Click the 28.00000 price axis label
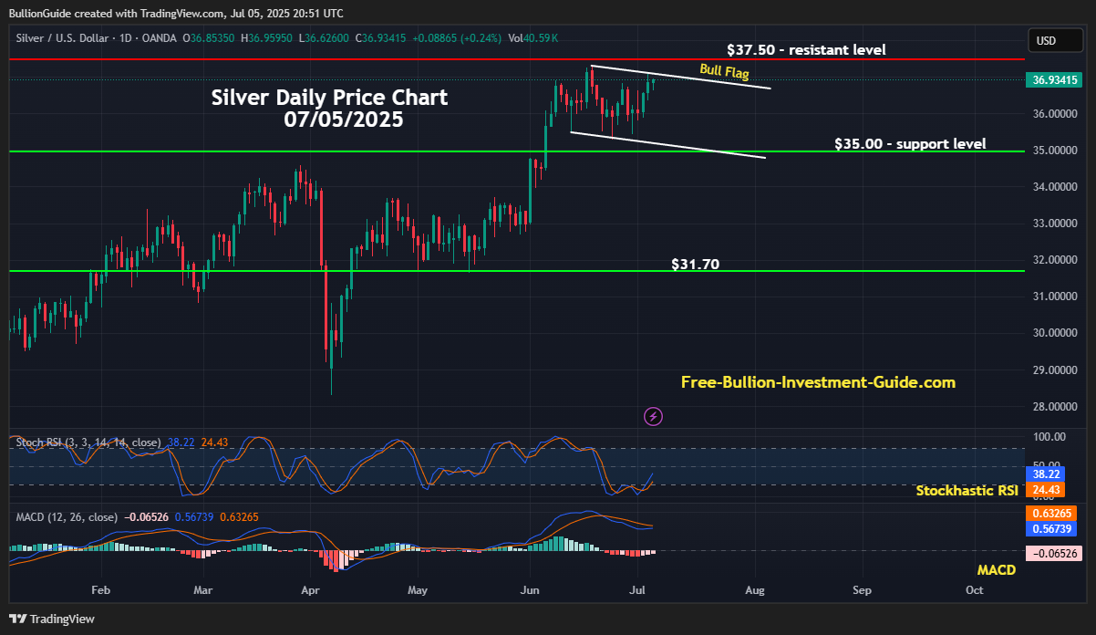Screen dimensions: 1096x635 tap(1056, 407)
